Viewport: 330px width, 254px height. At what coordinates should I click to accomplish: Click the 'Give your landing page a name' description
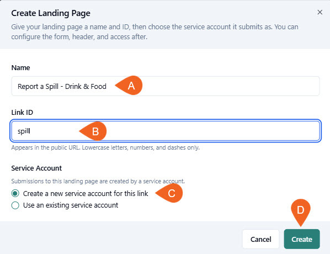tap(155, 31)
